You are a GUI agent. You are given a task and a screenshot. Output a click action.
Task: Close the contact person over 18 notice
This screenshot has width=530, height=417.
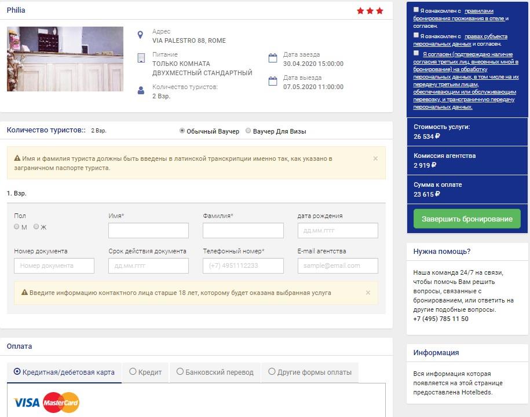368,293
